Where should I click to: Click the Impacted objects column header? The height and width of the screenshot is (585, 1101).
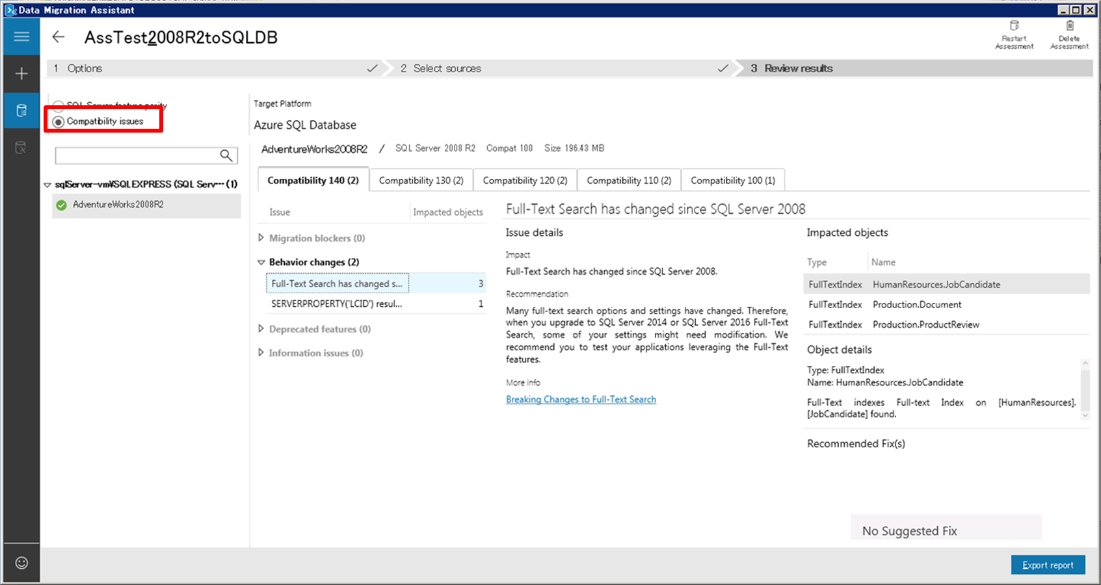tap(448, 212)
